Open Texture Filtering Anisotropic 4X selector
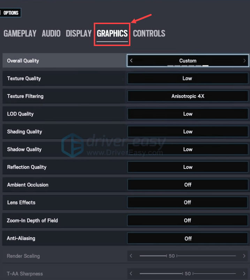Viewport: 250px width, 280px height. point(188,96)
